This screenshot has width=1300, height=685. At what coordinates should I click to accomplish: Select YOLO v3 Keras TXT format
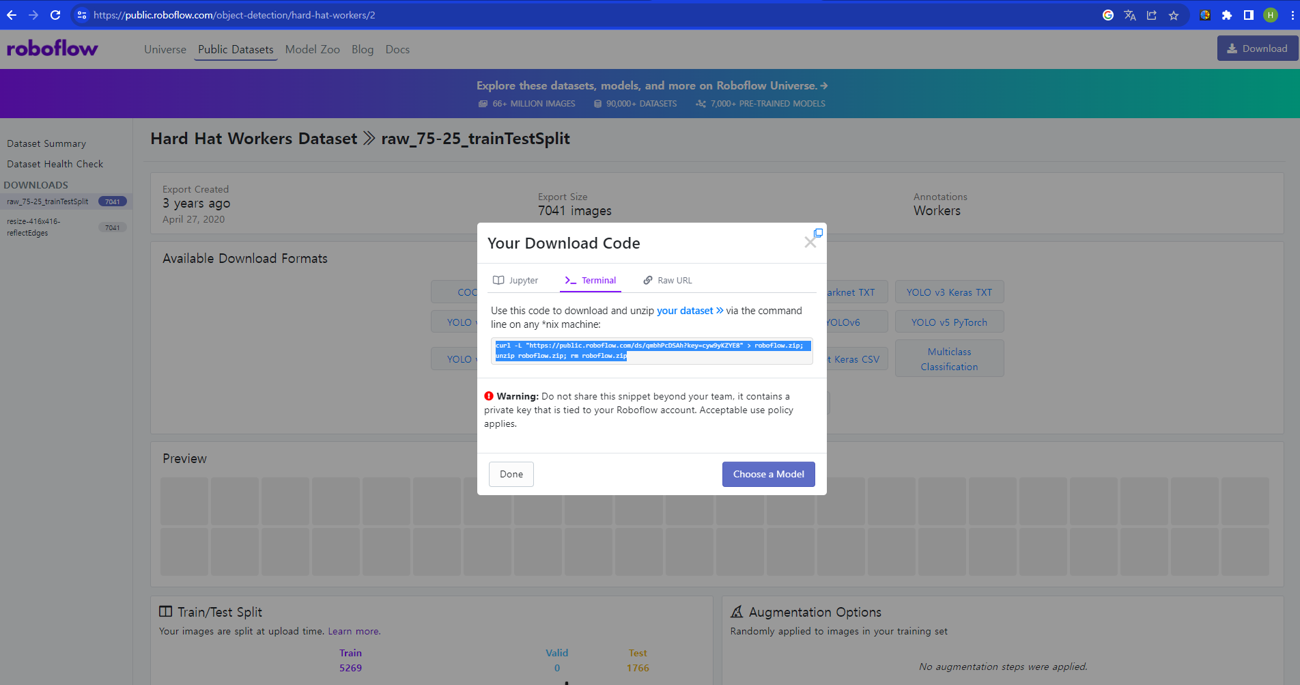pos(949,292)
